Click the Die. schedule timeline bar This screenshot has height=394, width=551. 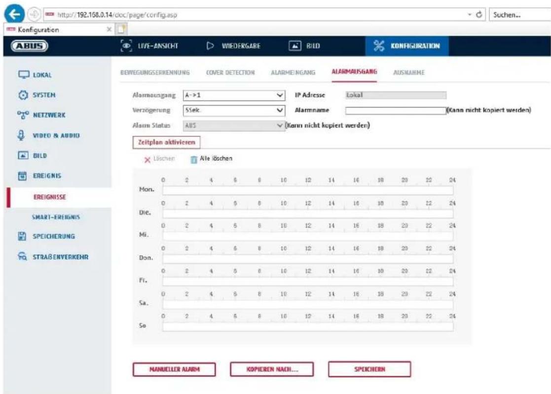click(307, 213)
